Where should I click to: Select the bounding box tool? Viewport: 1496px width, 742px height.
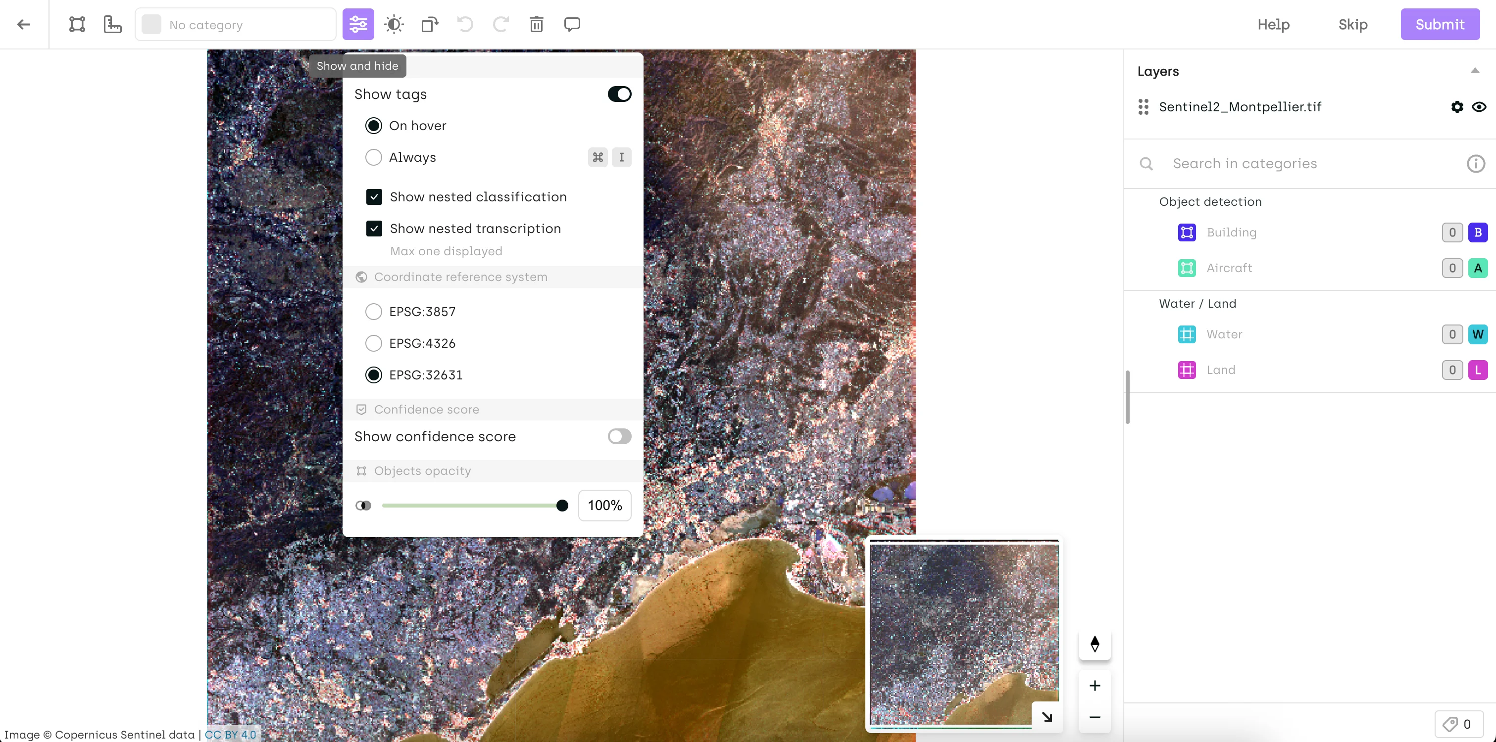(x=77, y=24)
